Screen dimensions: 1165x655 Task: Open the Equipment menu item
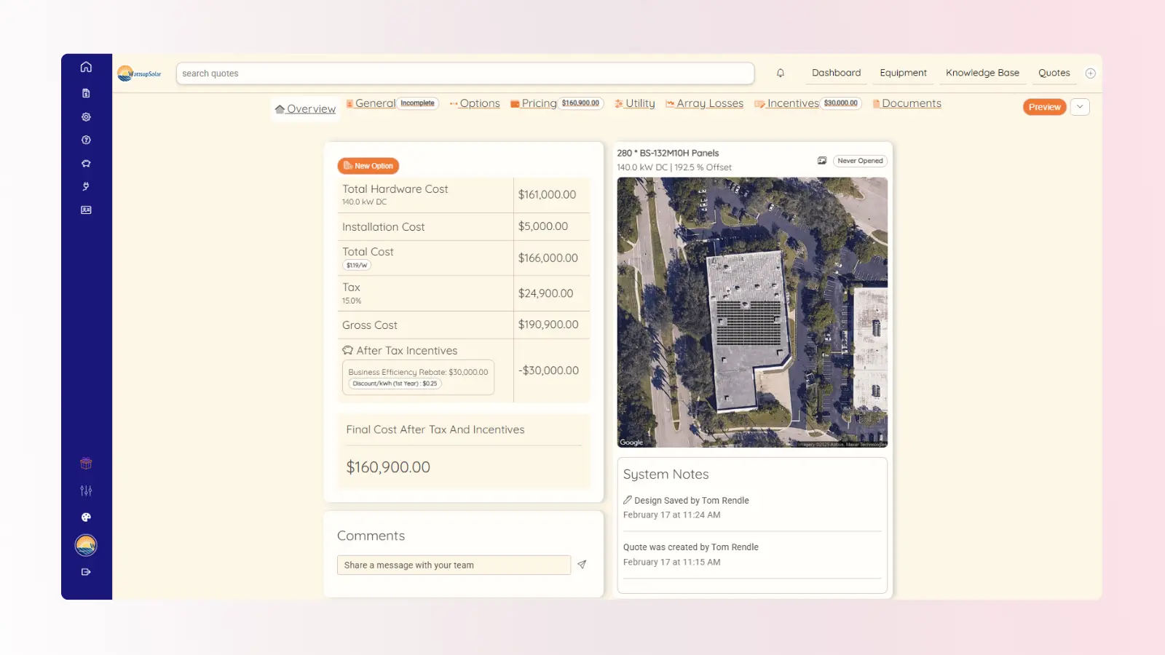[x=903, y=73]
